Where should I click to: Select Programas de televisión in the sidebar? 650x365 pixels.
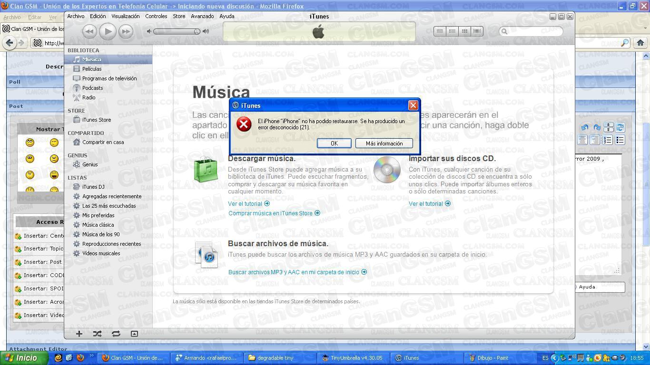[108, 78]
